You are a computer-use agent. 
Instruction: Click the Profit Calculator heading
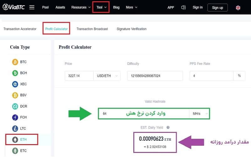click(x=75, y=47)
